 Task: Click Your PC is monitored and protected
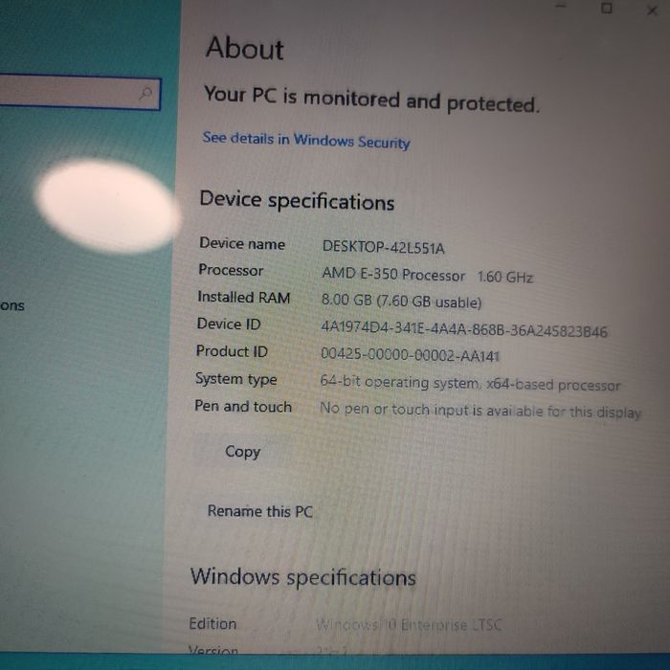[371, 100]
